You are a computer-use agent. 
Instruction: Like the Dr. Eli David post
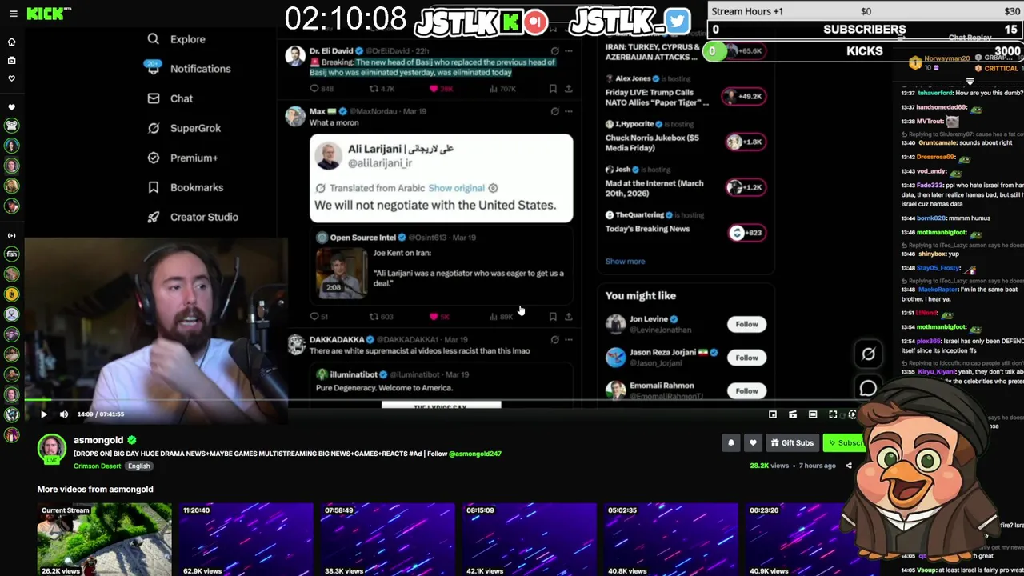(434, 89)
